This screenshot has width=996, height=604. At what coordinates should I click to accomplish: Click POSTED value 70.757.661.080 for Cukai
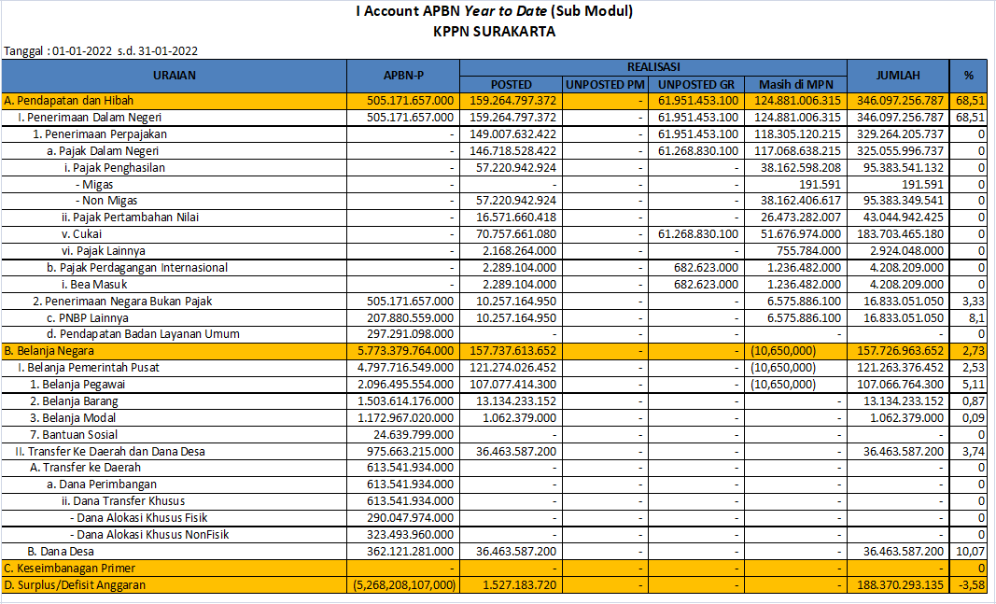[516, 234]
